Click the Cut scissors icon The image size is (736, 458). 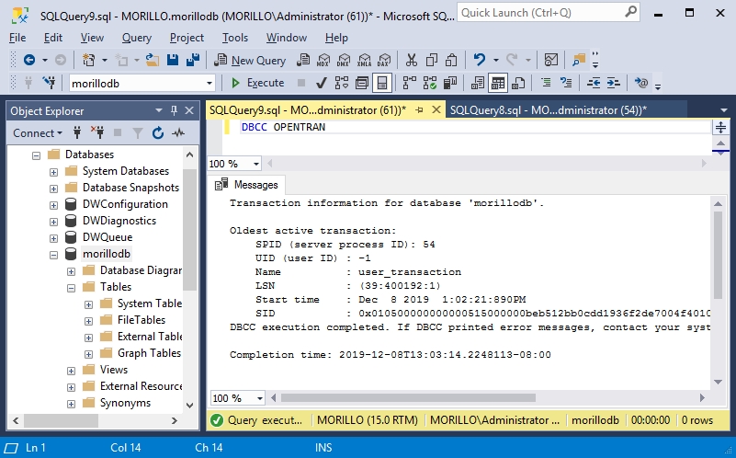[411, 60]
